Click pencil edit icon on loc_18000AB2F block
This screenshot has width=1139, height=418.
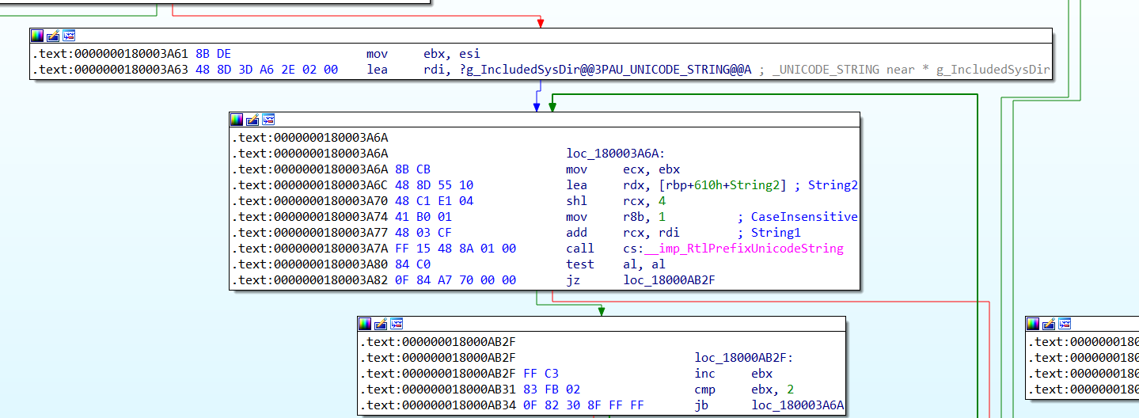coord(381,324)
